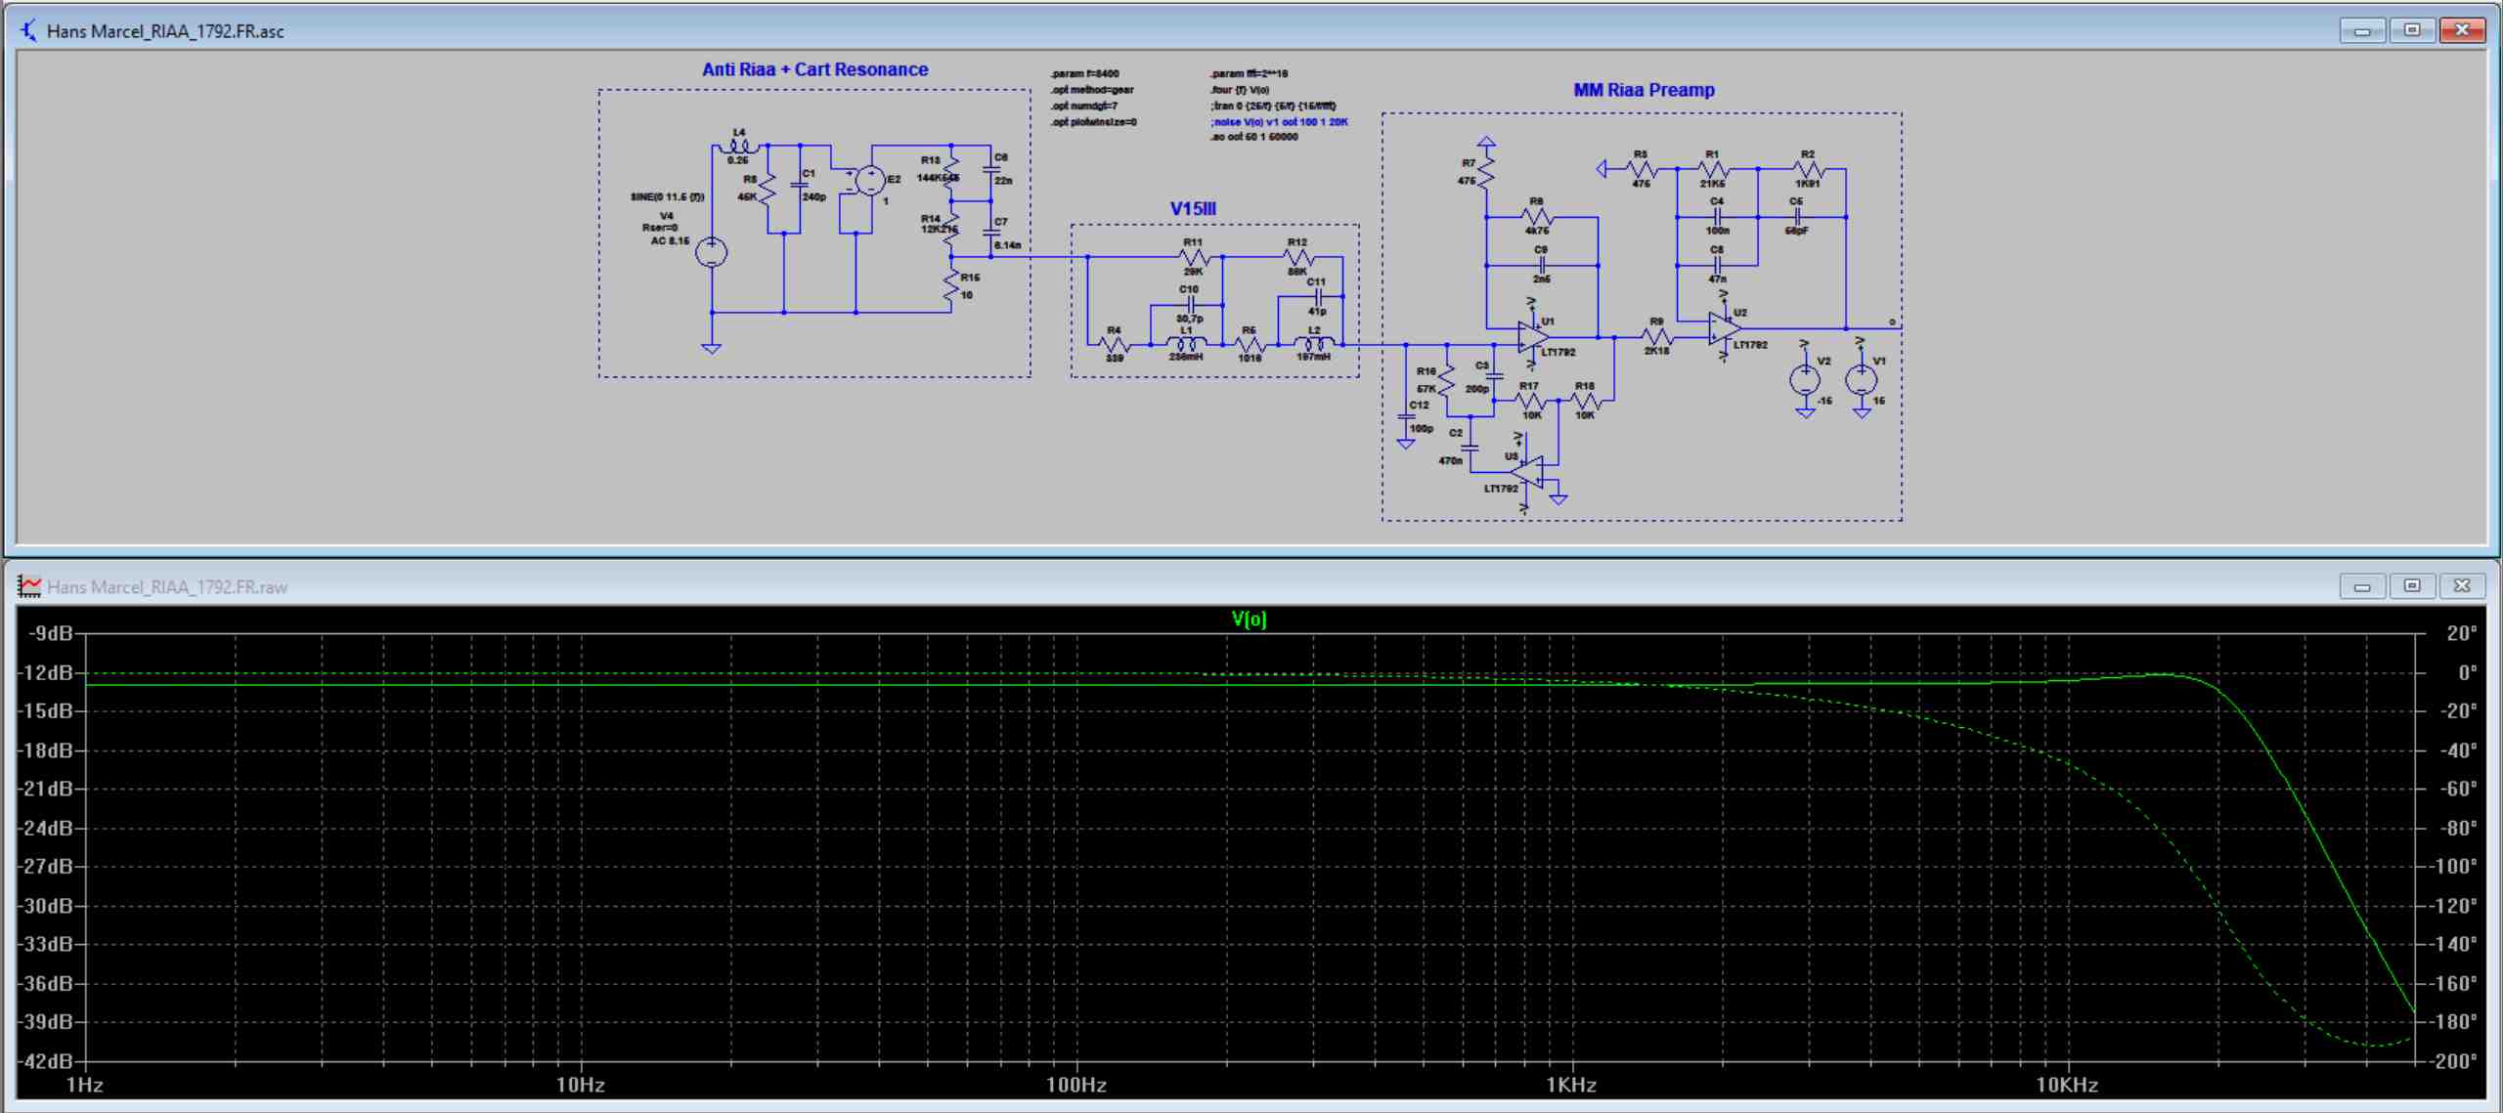2503x1113 pixels.
Task: Click the 'o' output net label
Action: click(x=1892, y=321)
